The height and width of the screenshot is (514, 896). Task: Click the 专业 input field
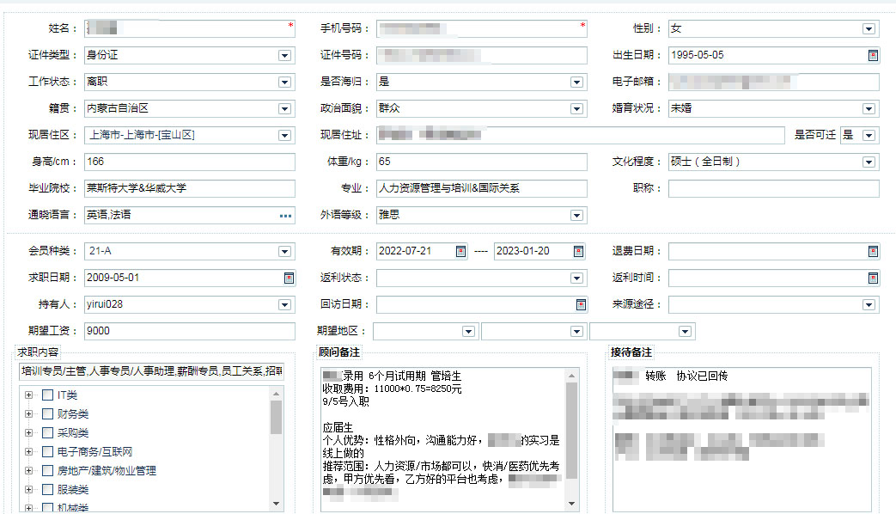(x=482, y=188)
